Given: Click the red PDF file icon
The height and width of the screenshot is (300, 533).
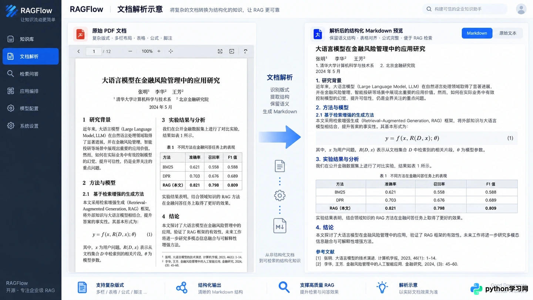Looking at the screenshot, I should point(80,34).
